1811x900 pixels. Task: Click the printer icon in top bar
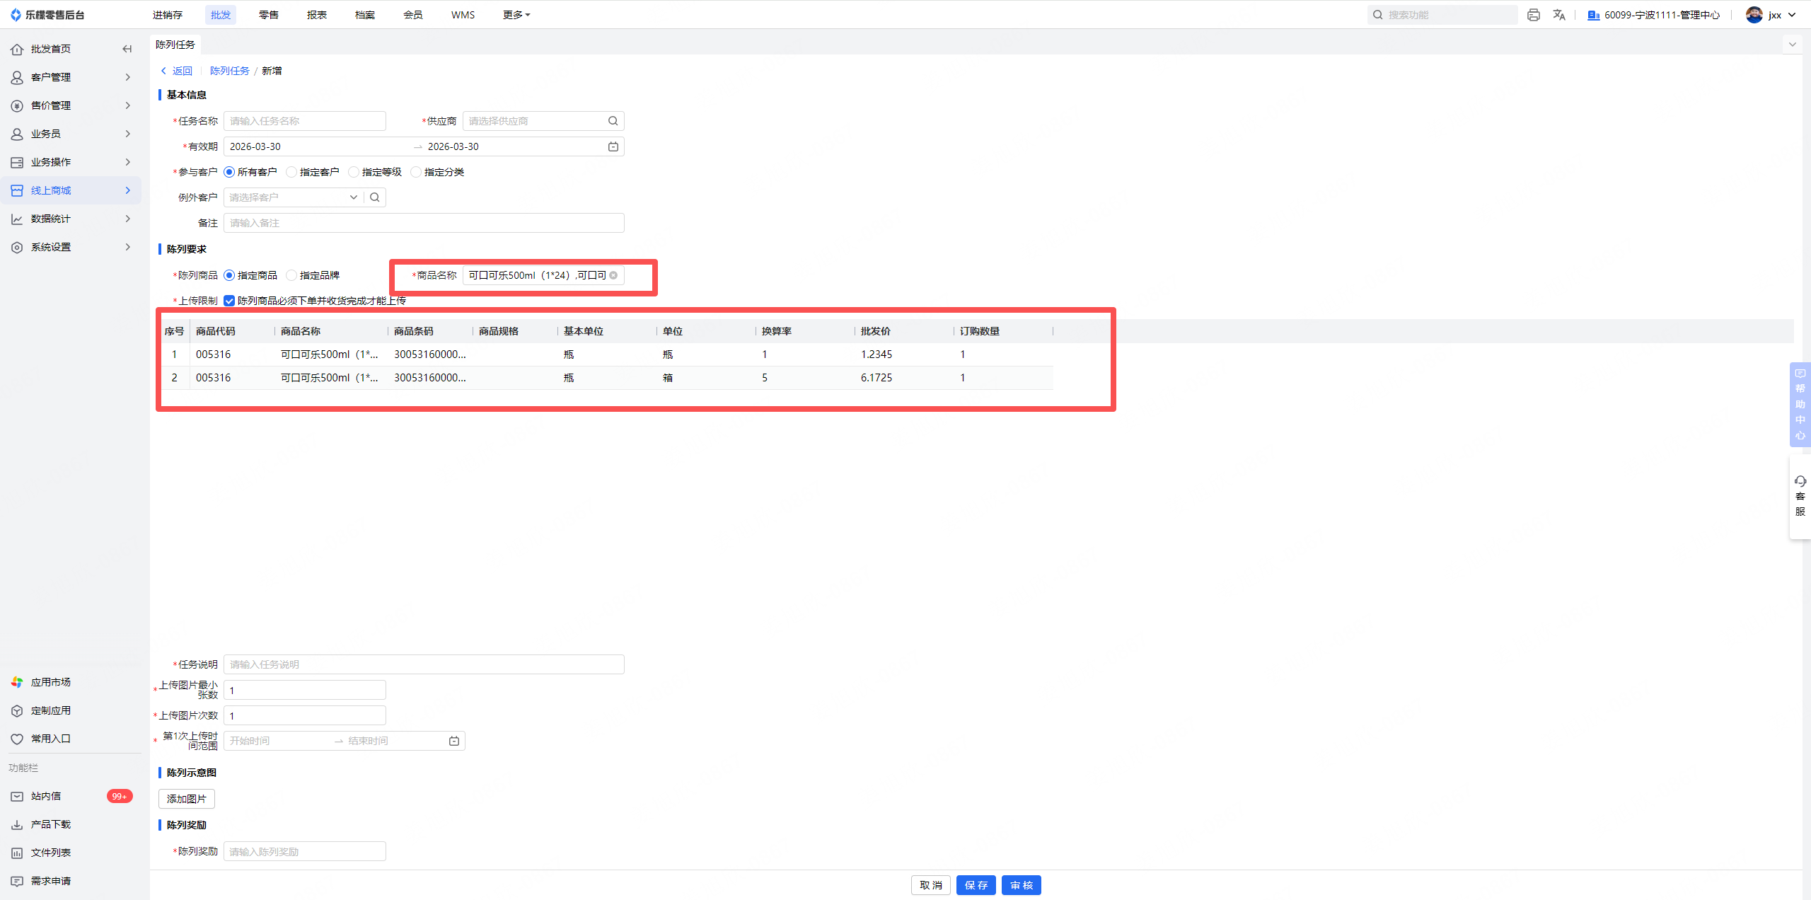click(1533, 15)
